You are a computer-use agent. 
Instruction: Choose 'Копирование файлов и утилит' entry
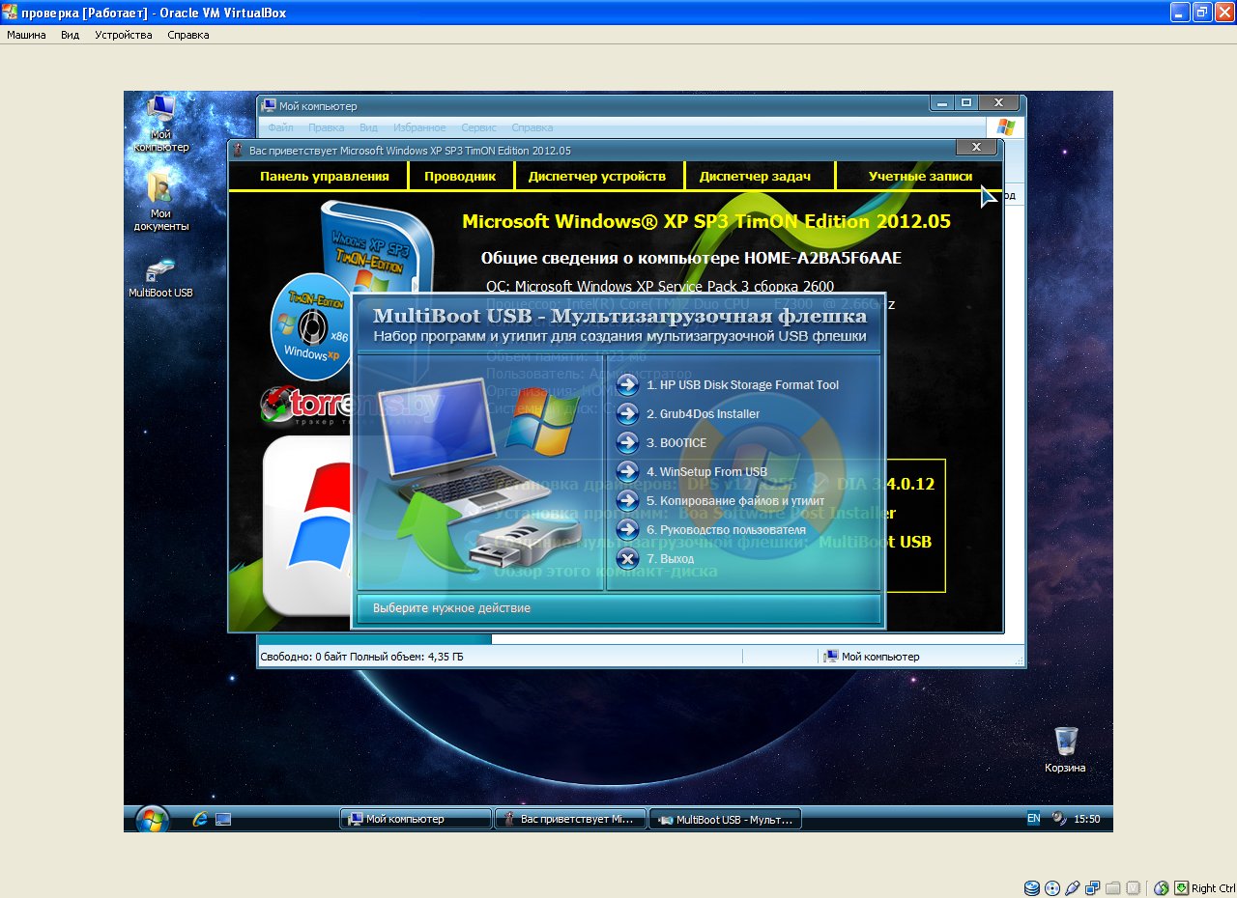point(735,500)
